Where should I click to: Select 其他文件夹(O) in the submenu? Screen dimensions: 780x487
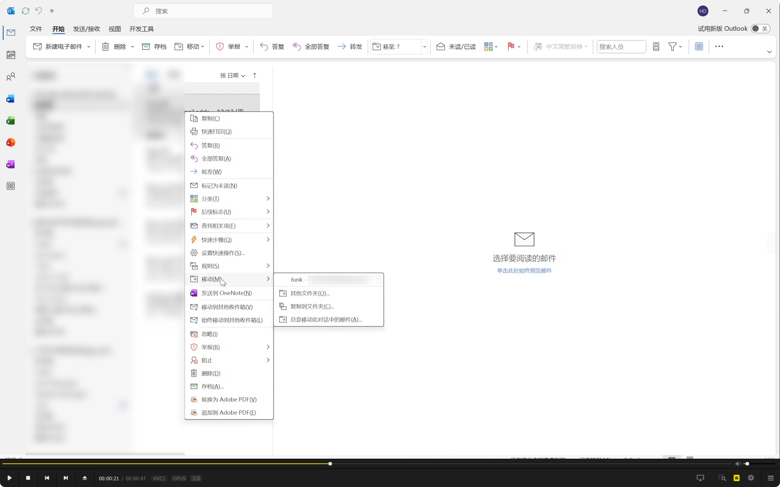310,293
